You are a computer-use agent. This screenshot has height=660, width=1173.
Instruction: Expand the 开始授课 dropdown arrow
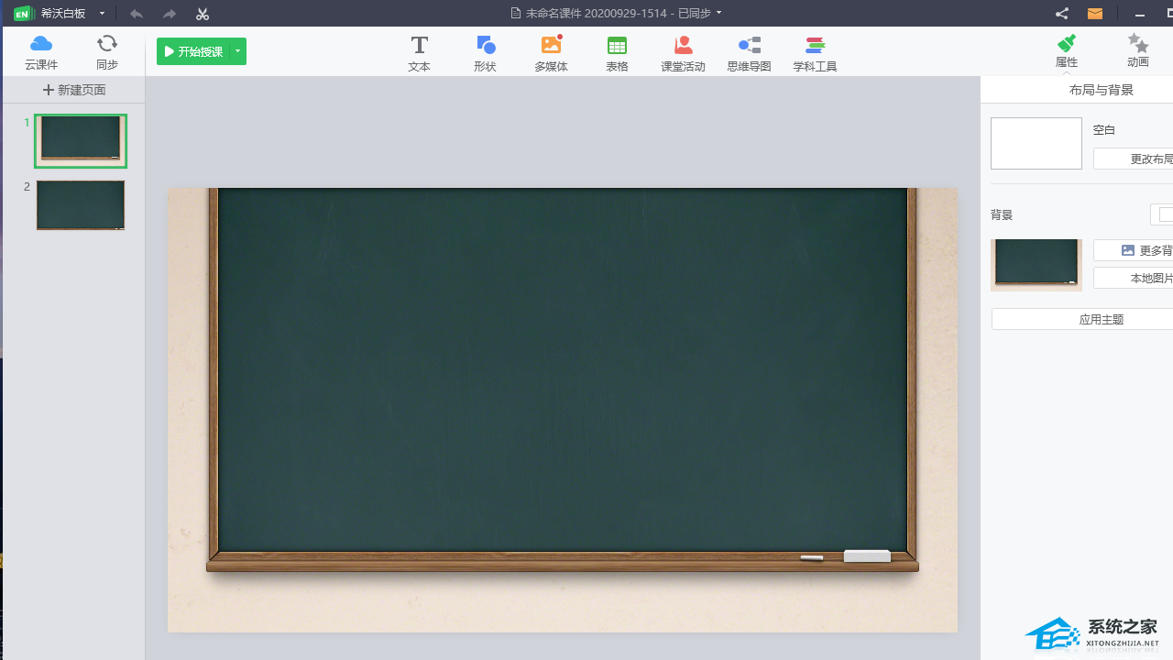pos(237,51)
